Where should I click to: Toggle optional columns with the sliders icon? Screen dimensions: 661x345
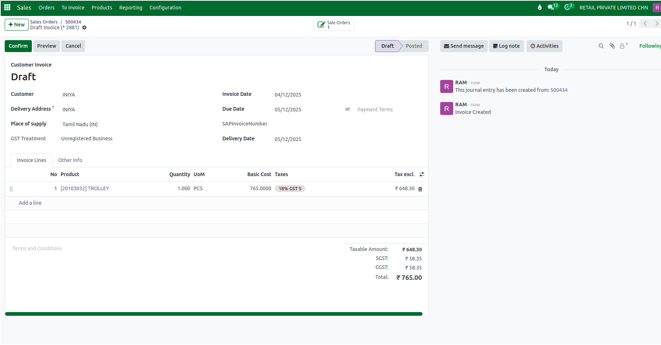[x=422, y=174]
